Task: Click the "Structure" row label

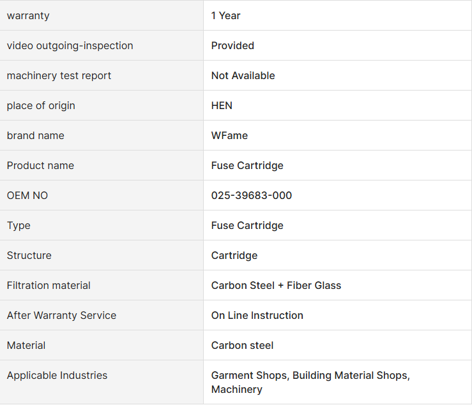Action: coord(29,256)
